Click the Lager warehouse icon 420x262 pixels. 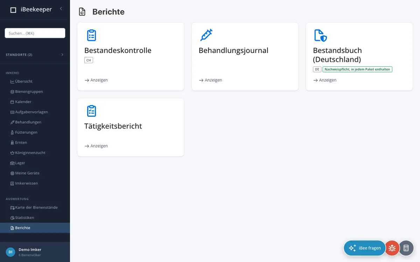pos(12,163)
